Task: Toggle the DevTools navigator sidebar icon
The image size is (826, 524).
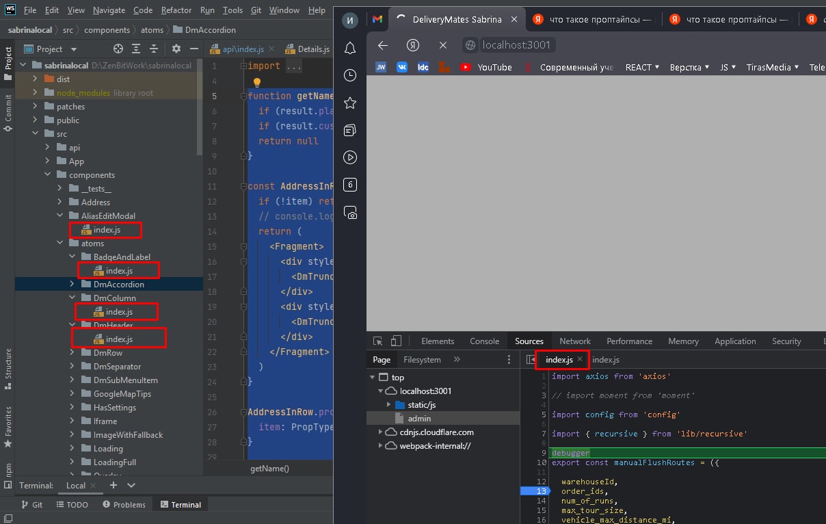Action: [x=531, y=359]
